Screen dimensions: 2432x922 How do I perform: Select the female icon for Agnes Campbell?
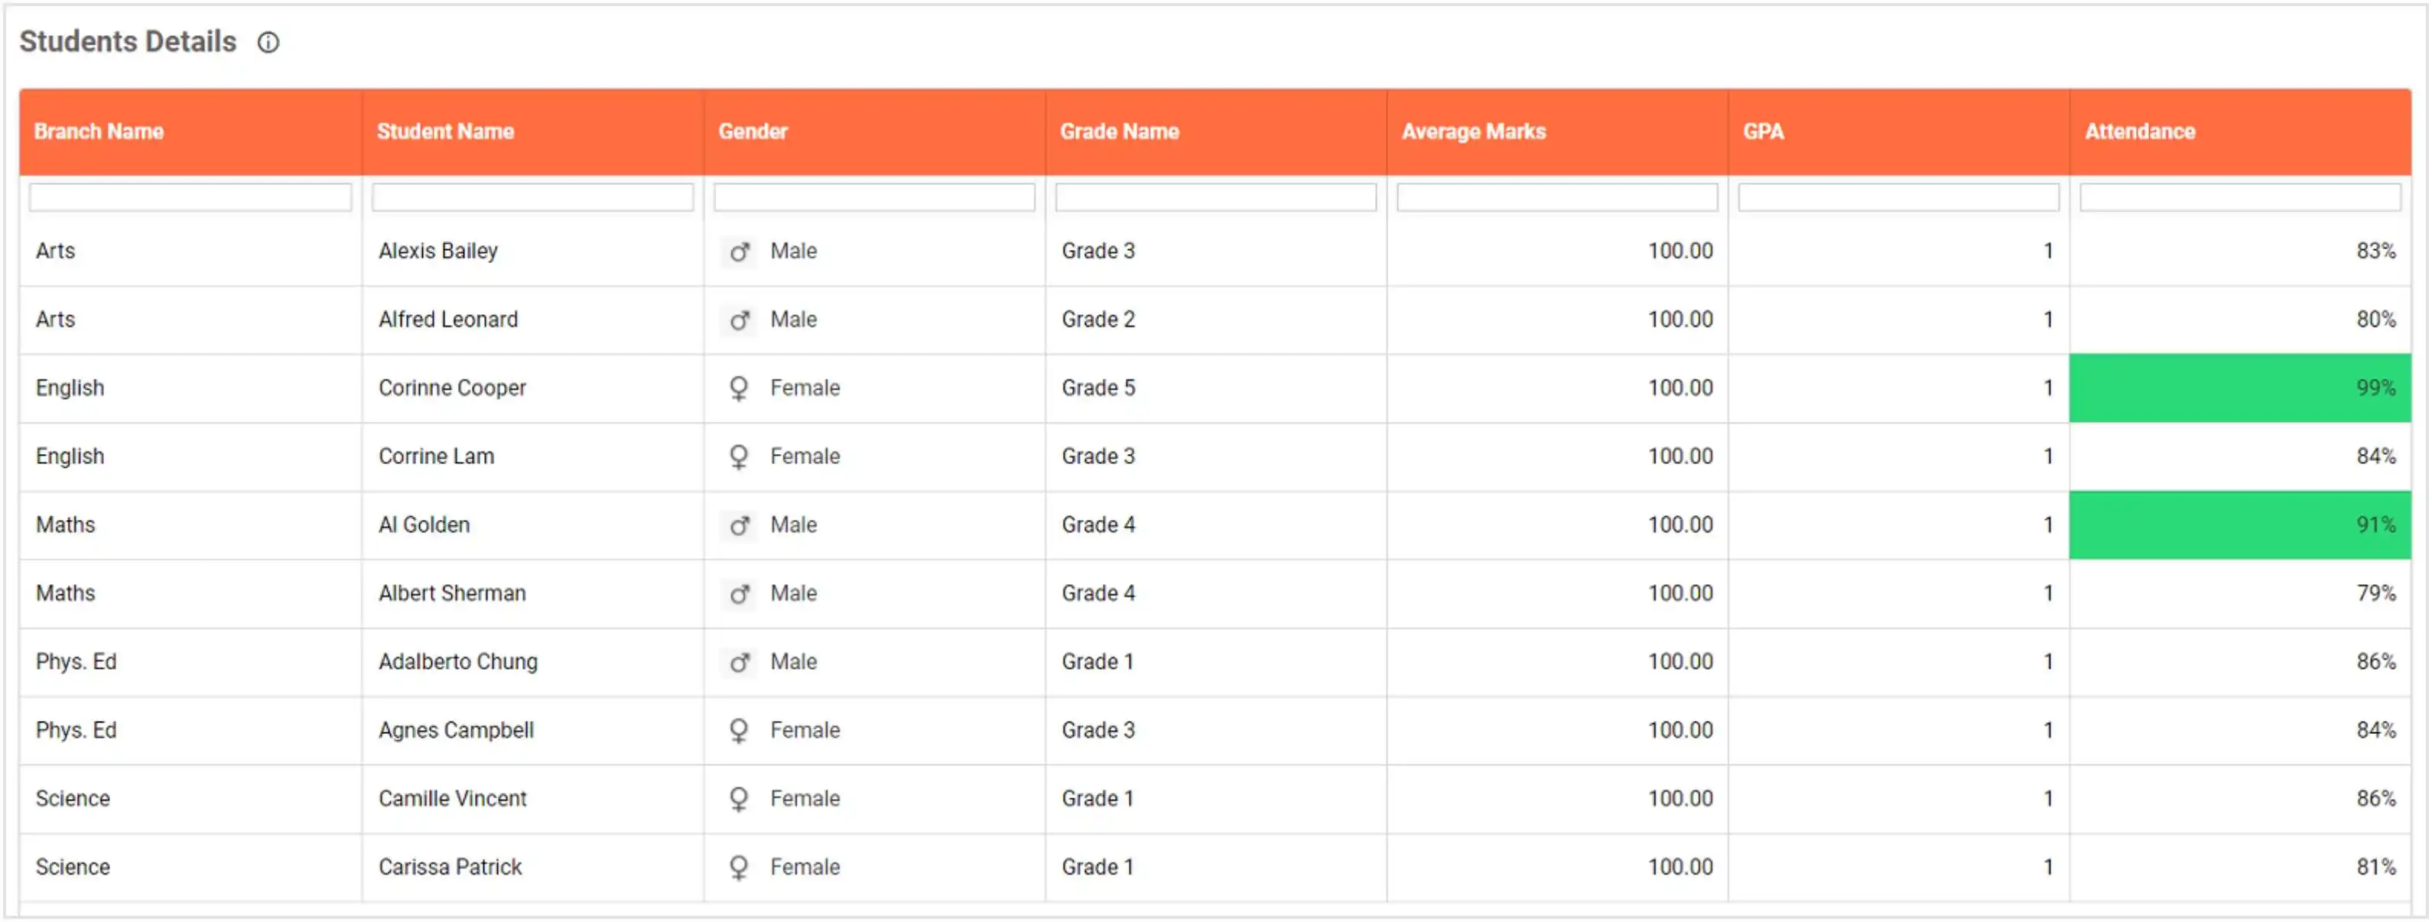pyautogui.click(x=740, y=729)
